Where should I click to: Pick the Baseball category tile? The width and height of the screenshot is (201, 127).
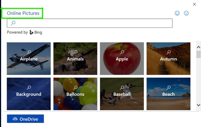[122, 94]
